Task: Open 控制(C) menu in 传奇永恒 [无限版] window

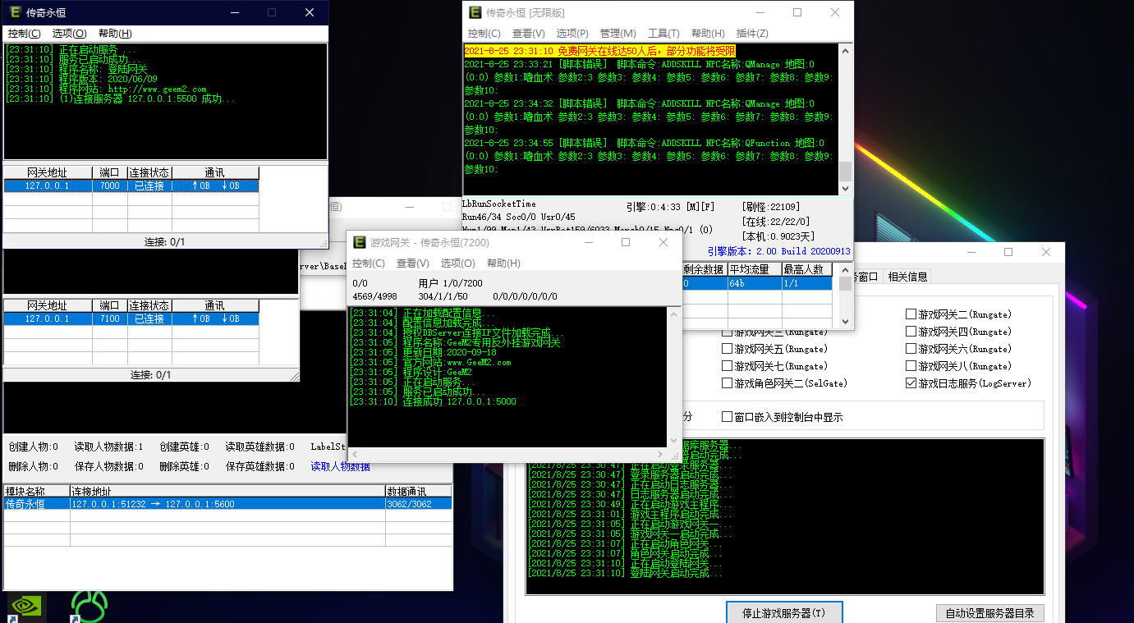Action: pyautogui.click(x=484, y=34)
